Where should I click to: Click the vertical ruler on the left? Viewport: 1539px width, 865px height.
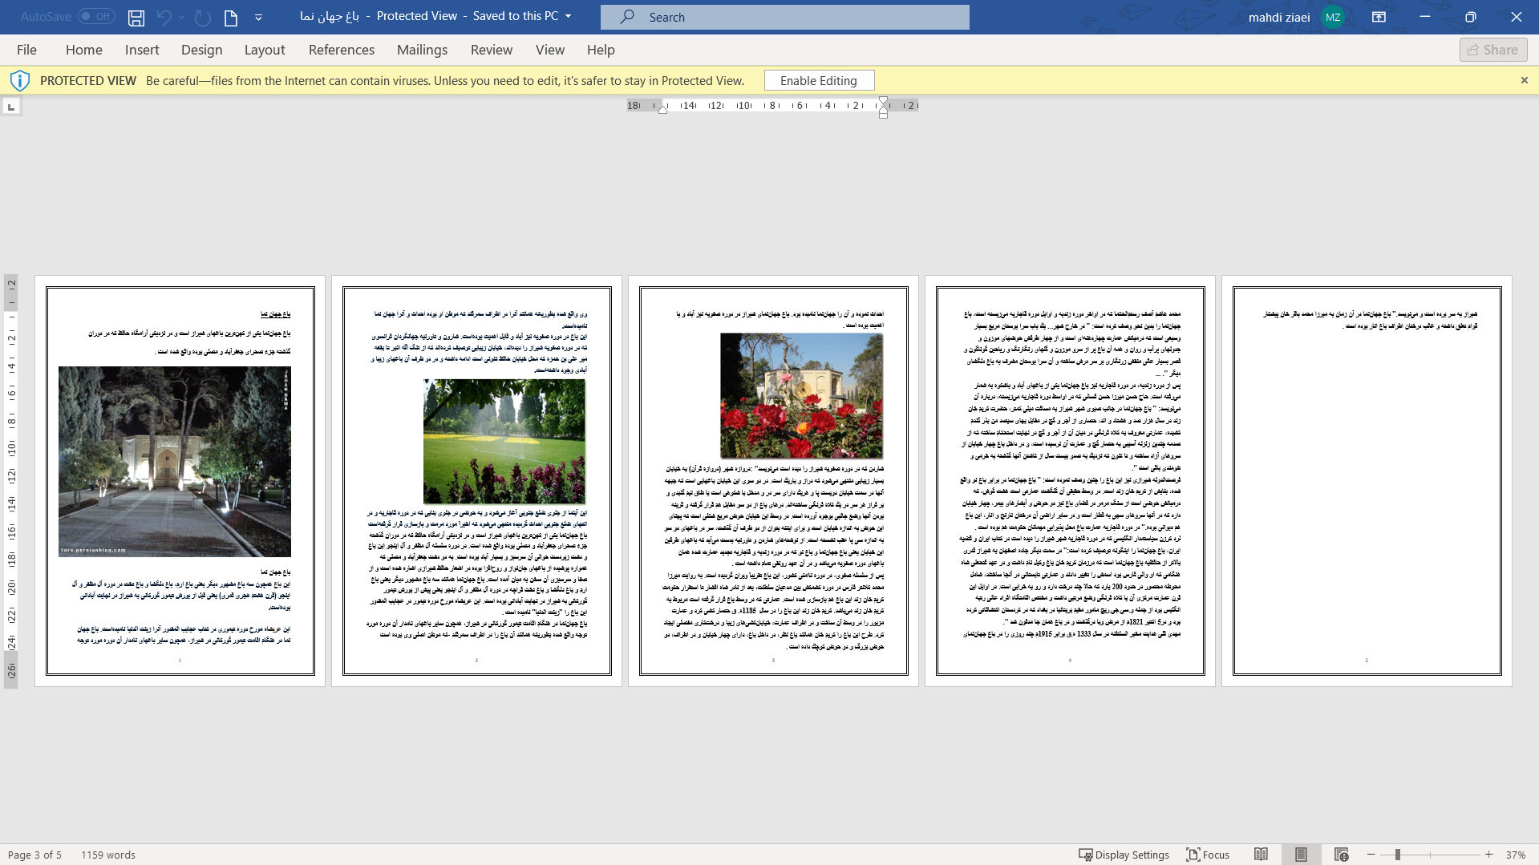pos(11,481)
